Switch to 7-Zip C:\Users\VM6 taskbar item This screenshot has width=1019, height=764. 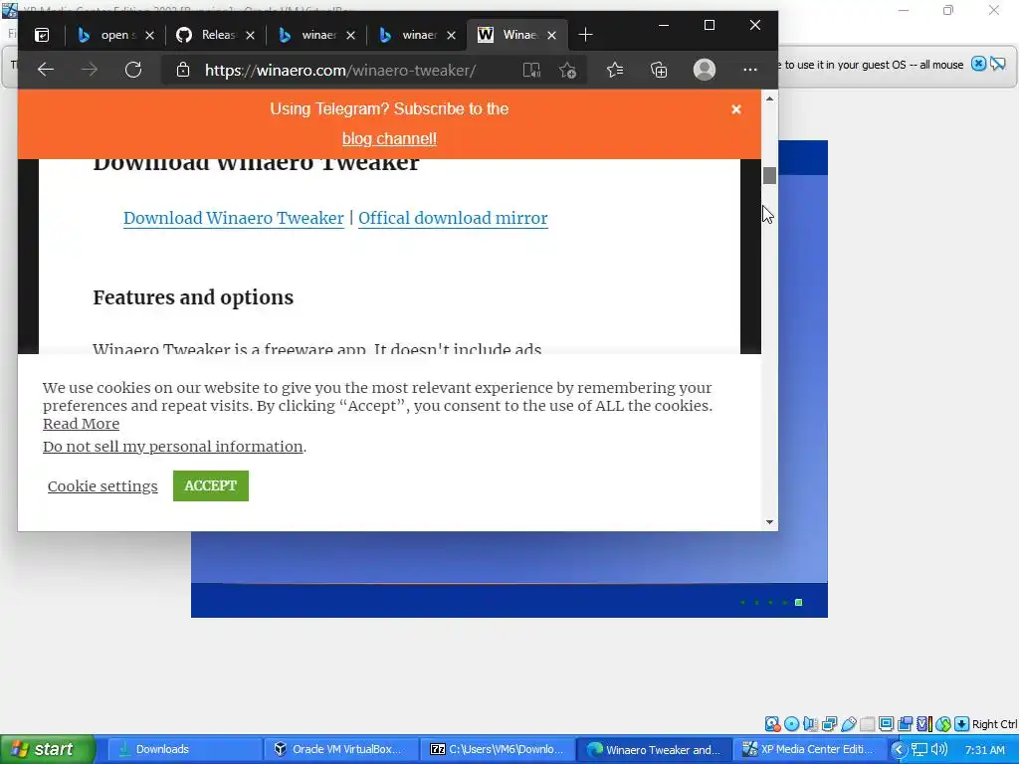(499, 749)
